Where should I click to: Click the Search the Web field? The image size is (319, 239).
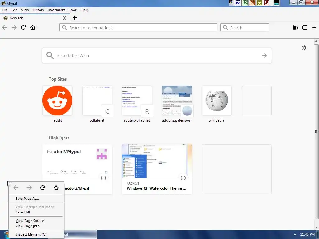157,55
